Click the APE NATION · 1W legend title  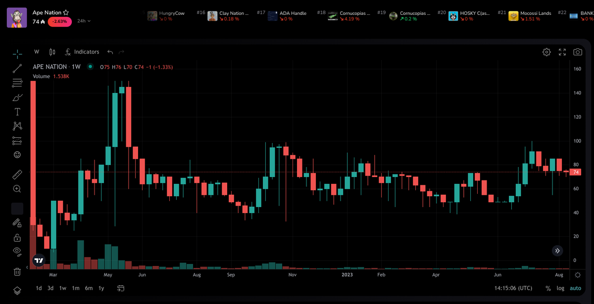point(56,67)
